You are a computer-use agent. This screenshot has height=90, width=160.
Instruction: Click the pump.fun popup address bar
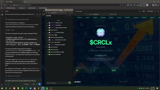57,13
